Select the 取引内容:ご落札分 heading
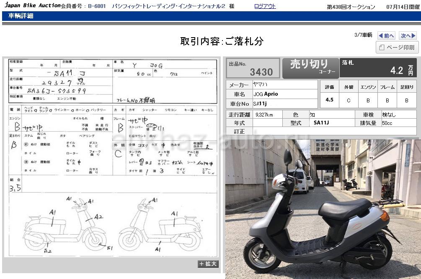The height and width of the screenshot is (279, 421). [x=222, y=41]
